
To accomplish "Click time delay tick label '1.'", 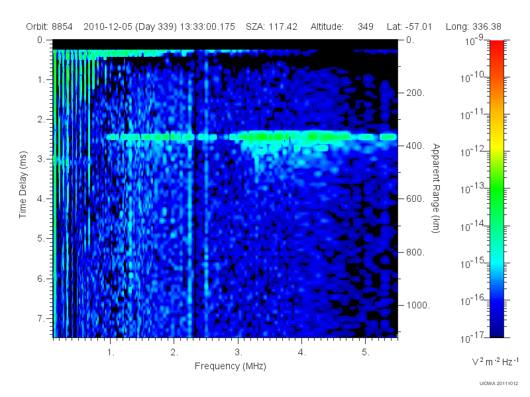I will 41,79.
